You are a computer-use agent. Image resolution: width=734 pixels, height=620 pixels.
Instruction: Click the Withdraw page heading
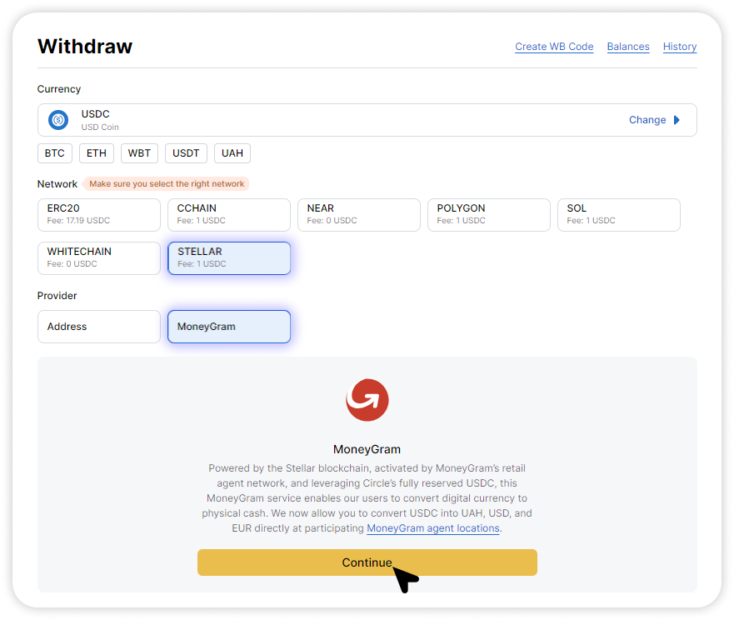[85, 47]
